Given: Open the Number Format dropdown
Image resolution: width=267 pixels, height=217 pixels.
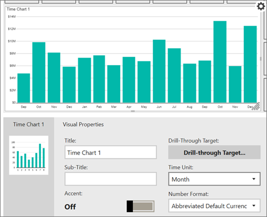Looking at the screenshot, I should pyautogui.click(x=214, y=206).
